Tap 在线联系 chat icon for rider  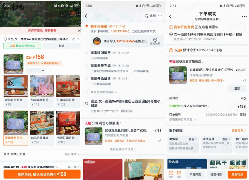[x=155, y=41]
